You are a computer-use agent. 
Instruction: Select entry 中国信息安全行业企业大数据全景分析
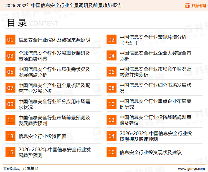click(x=155, y=56)
